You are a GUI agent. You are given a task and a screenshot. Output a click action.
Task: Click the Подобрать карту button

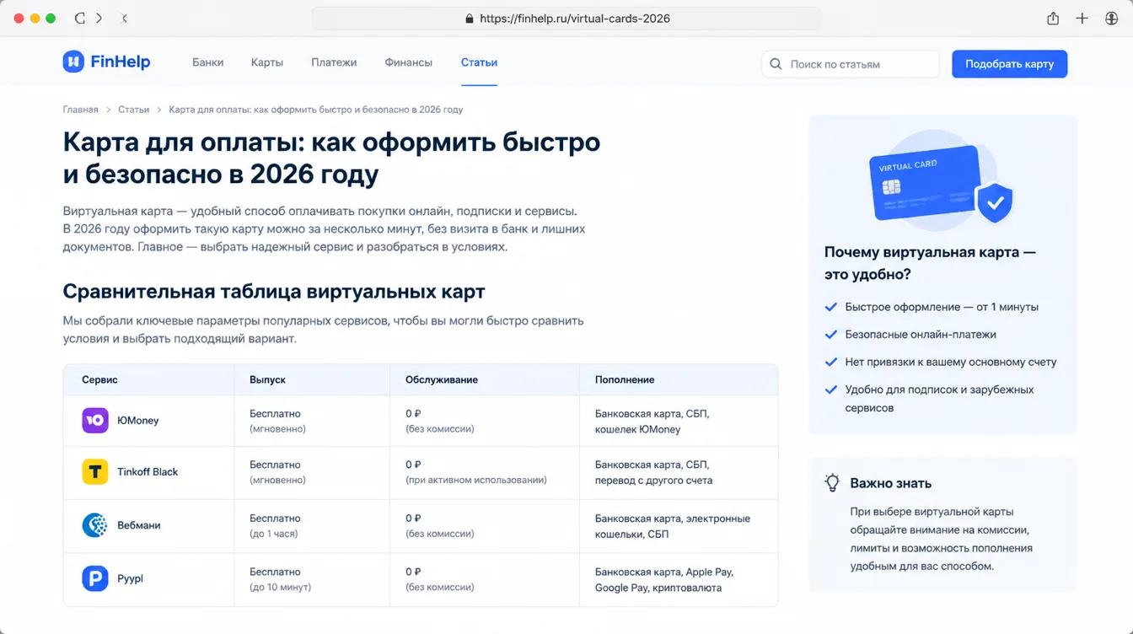1010,64
